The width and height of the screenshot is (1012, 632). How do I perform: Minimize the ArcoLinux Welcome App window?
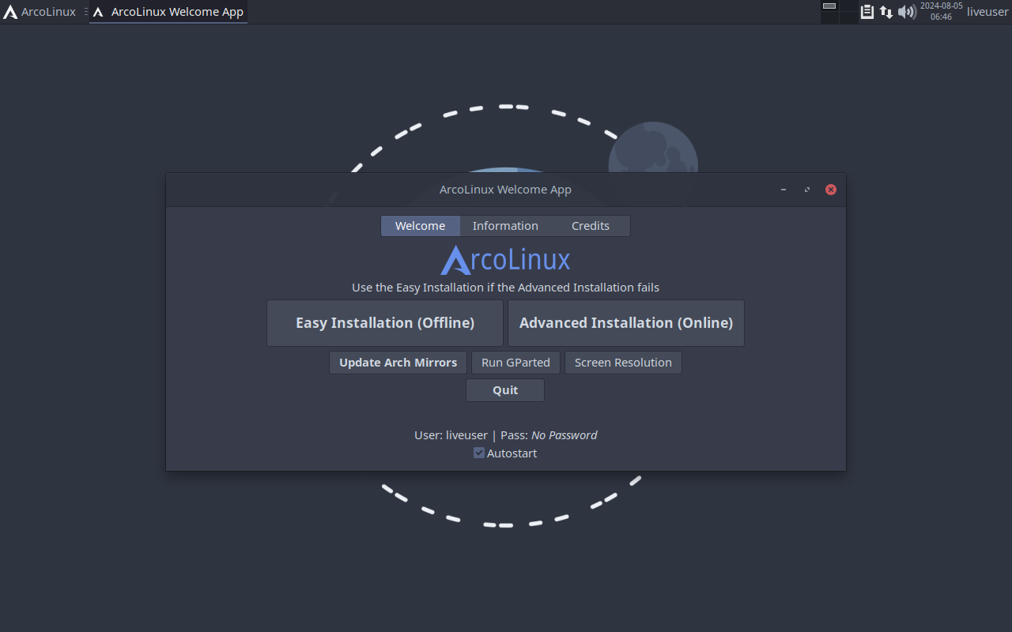pyautogui.click(x=784, y=190)
